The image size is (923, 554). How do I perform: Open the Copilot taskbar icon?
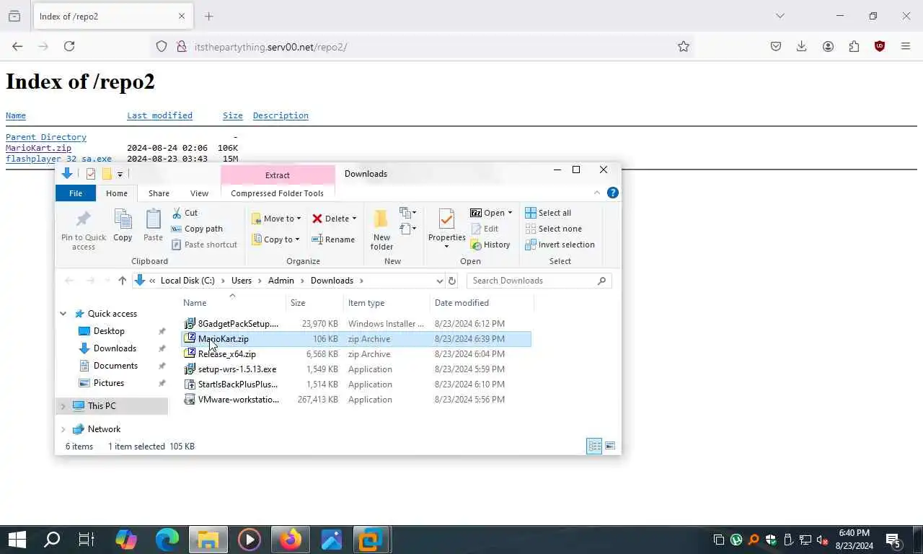tap(126, 540)
